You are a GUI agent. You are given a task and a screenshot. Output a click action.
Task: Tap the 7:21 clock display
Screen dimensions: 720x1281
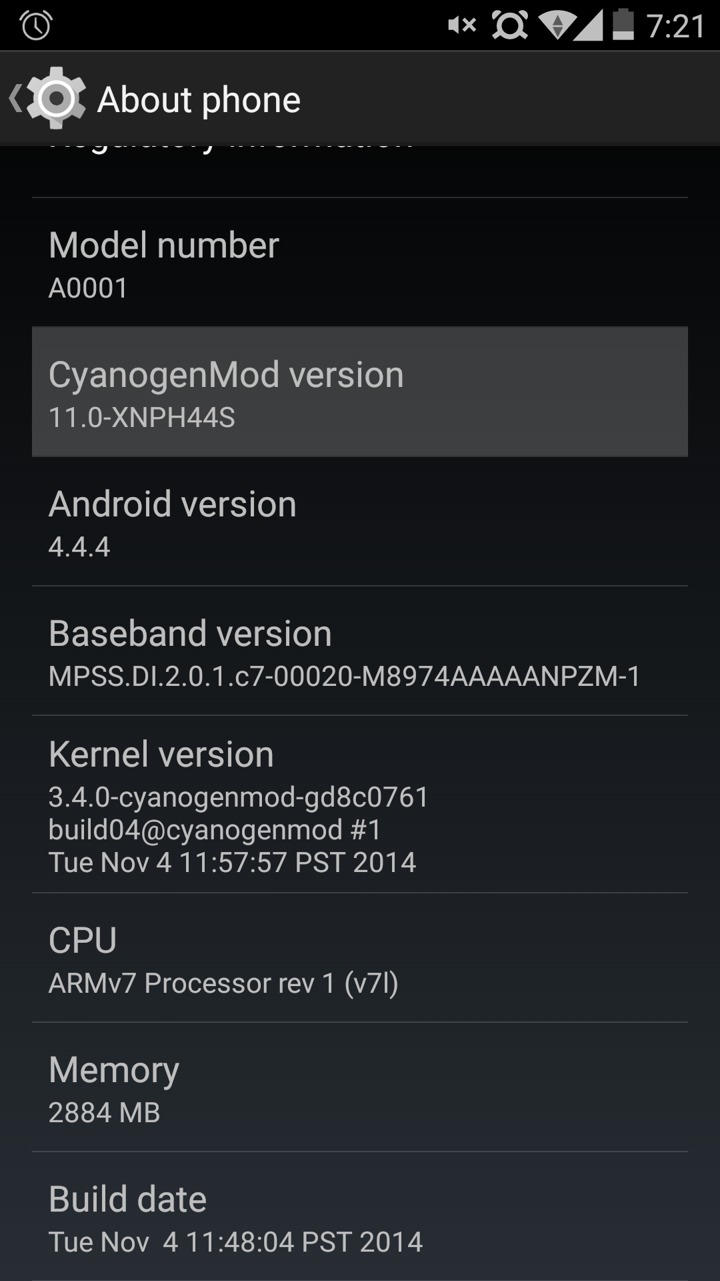(x=676, y=27)
